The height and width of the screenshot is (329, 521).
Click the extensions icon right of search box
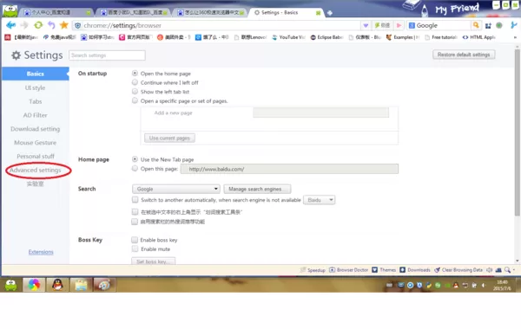click(488, 25)
